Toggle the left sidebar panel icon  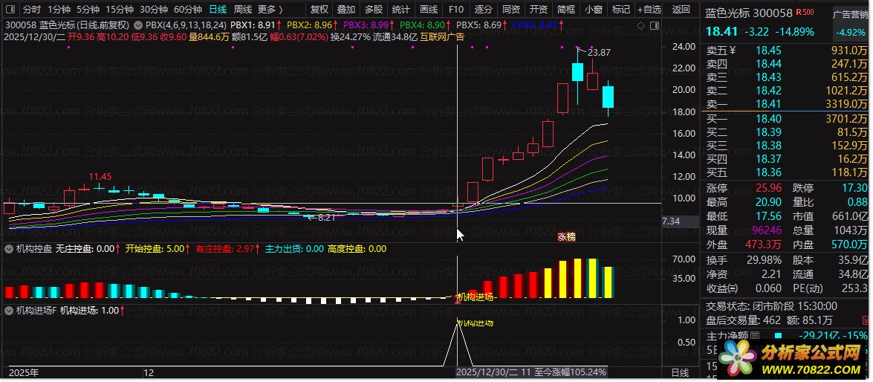point(10,10)
